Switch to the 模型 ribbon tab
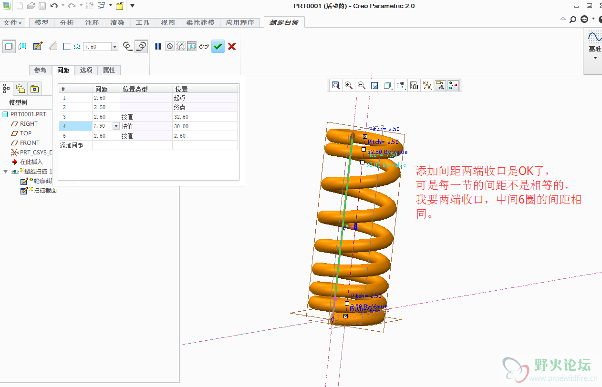Screen dimensions: 602x387 point(42,22)
